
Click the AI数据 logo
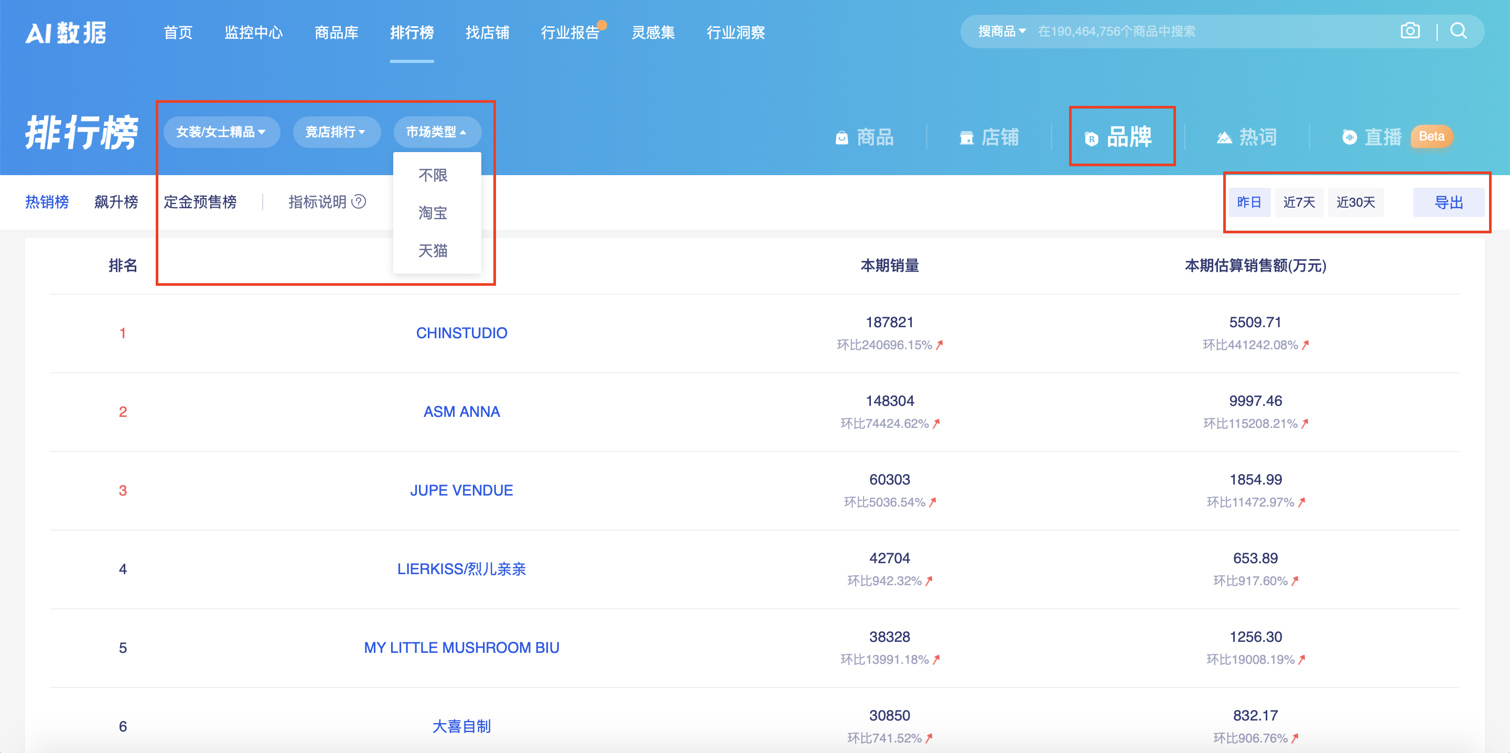[66, 33]
